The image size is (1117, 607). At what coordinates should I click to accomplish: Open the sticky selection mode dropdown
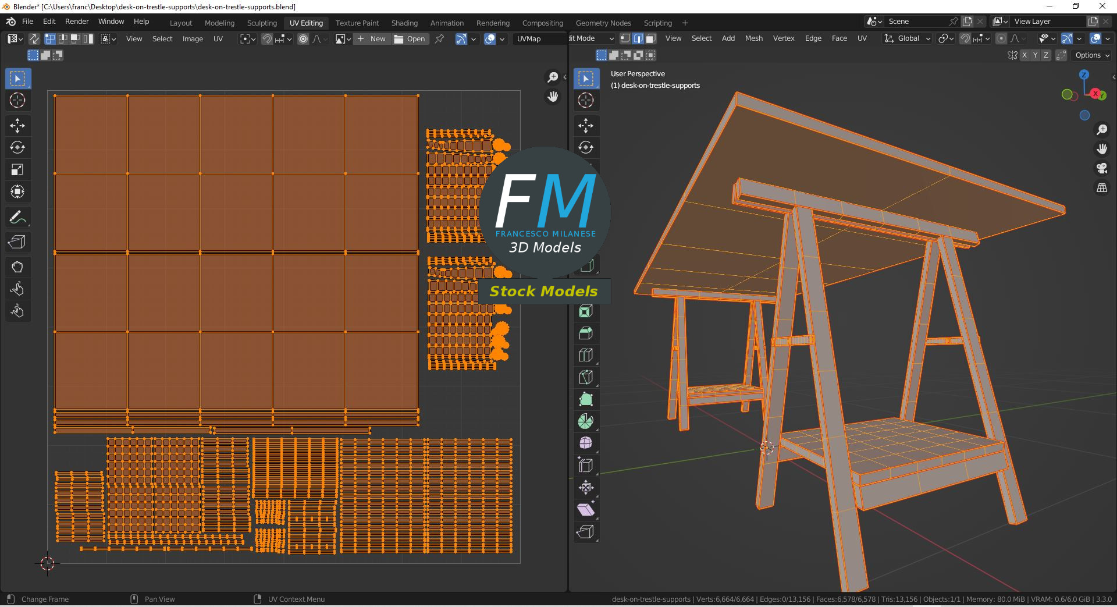tap(108, 39)
